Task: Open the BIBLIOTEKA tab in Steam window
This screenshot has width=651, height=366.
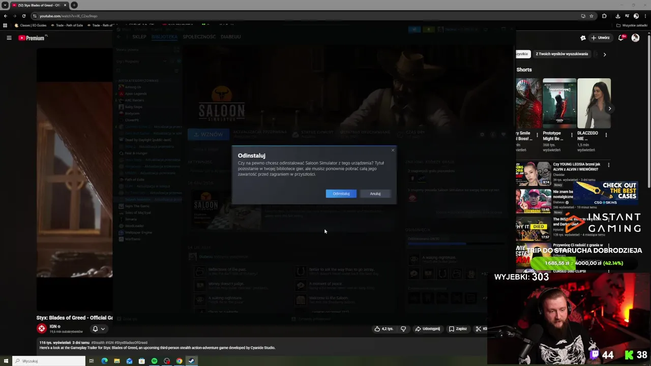Action: (164, 37)
